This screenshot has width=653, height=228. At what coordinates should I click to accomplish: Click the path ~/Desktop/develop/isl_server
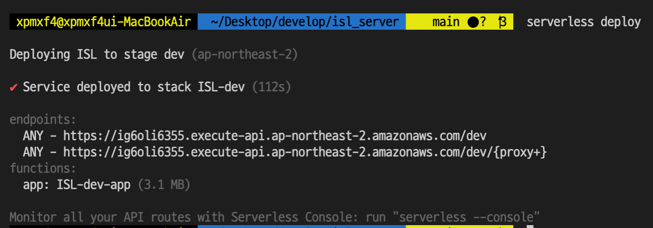(x=305, y=22)
